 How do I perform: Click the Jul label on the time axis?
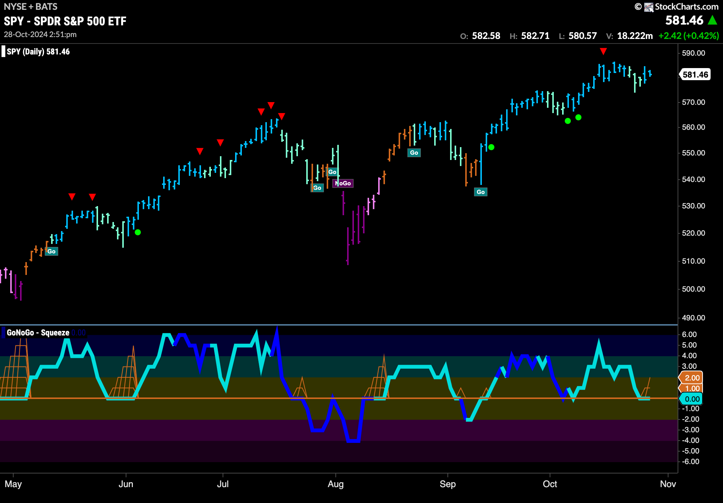223,484
